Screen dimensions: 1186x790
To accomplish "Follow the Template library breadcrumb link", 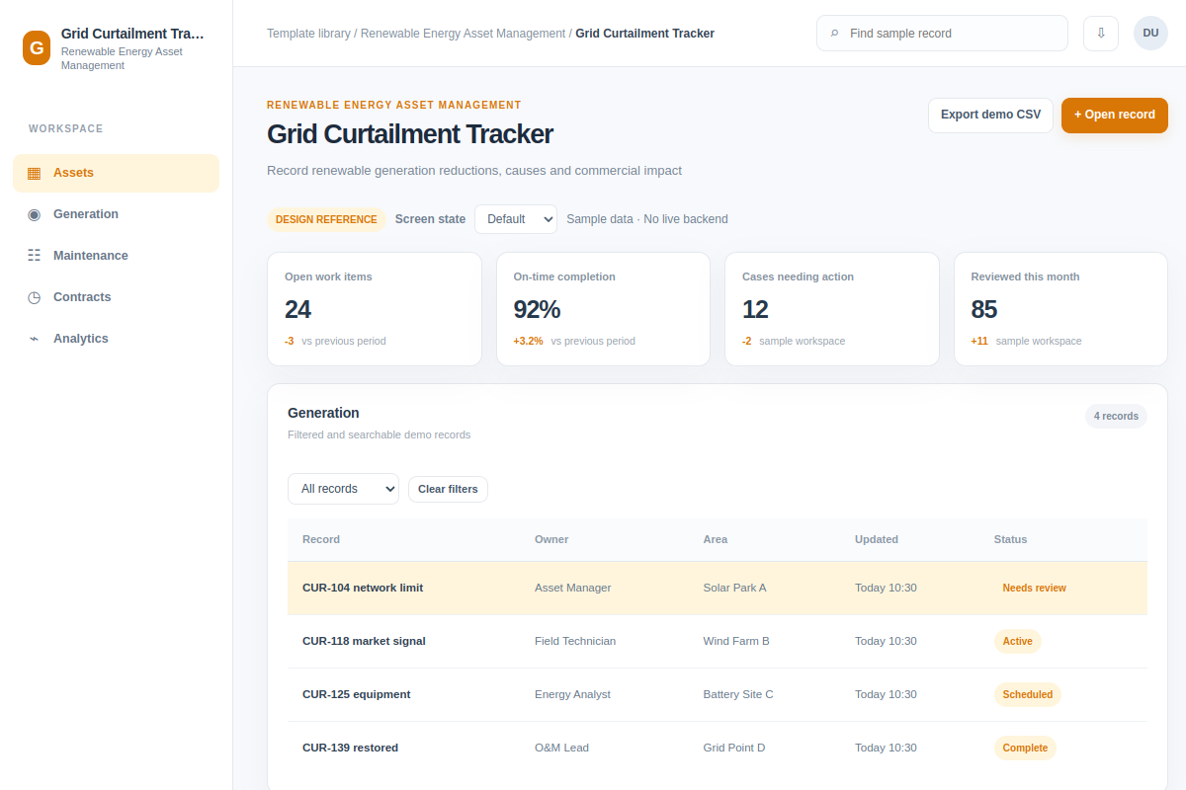I will pos(308,34).
